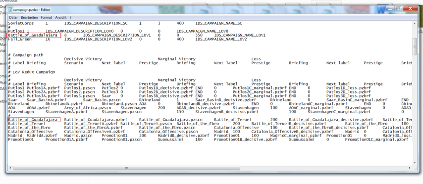The width and height of the screenshot is (423, 184).
Task: Click the vertical scrollbar thumb
Action: 415,46
